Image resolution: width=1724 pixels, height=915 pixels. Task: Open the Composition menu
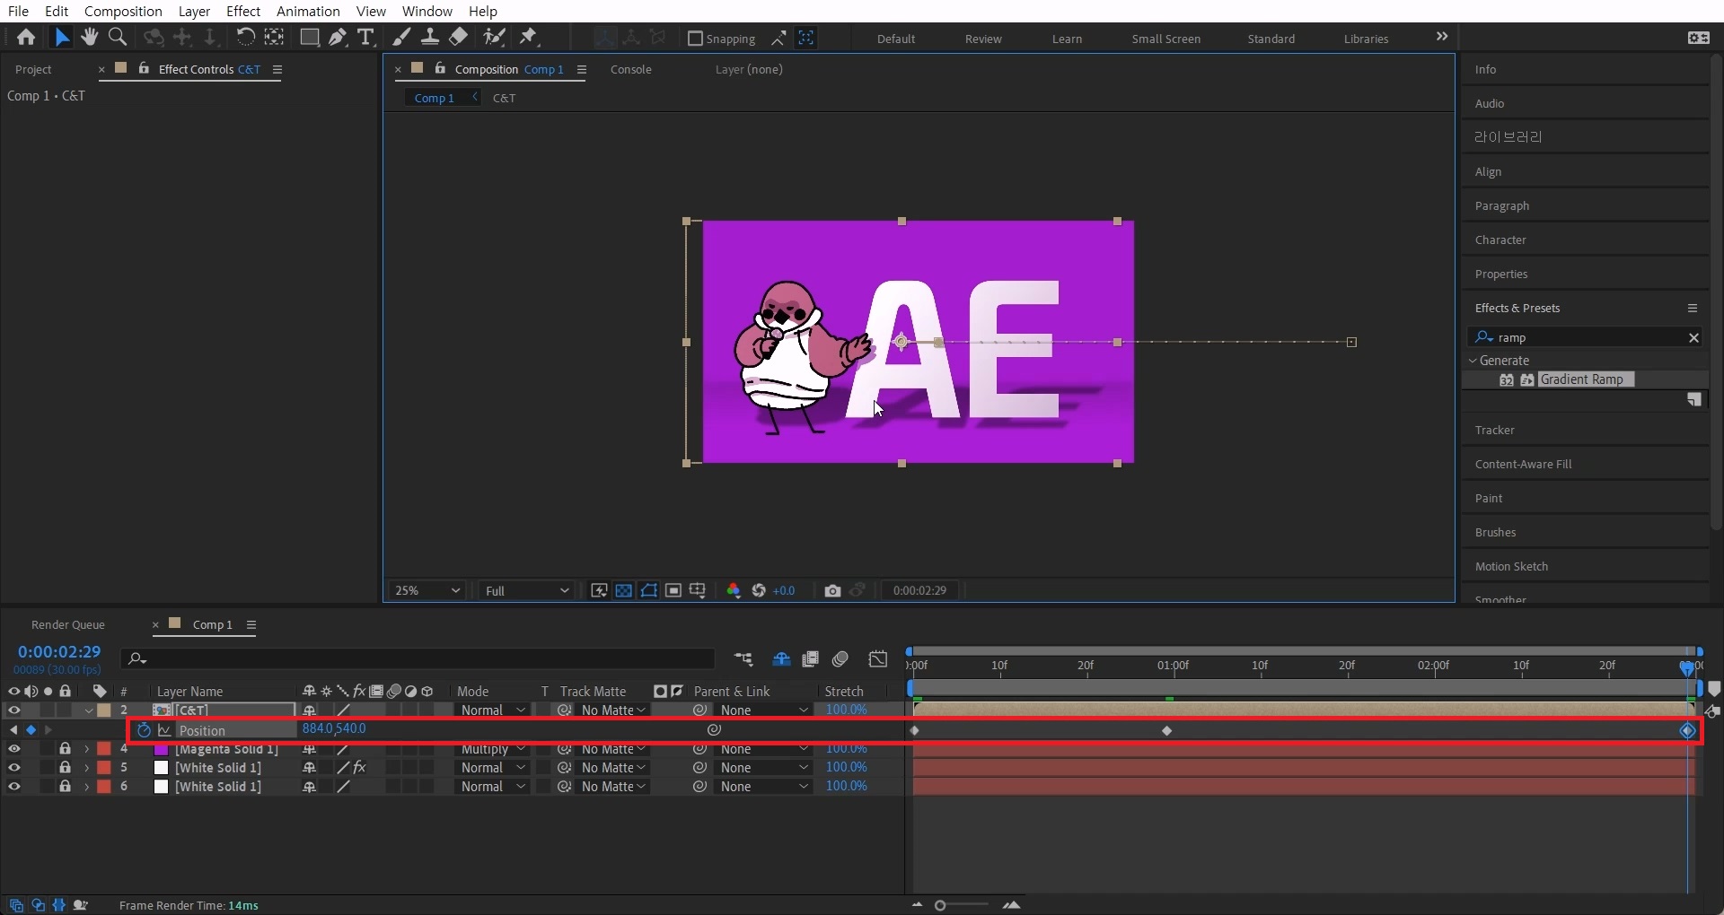tap(123, 11)
